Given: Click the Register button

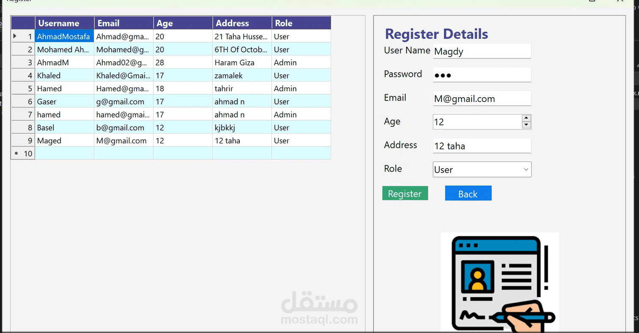Looking at the screenshot, I should tap(405, 193).
